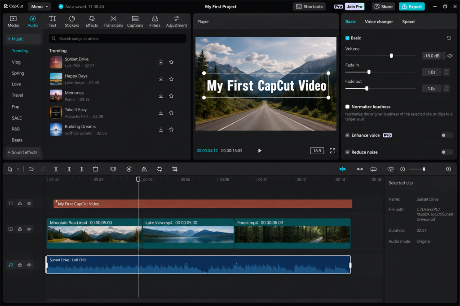This screenshot has width=460, height=306.
Task: Open the Text panel
Action: [x=52, y=22]
